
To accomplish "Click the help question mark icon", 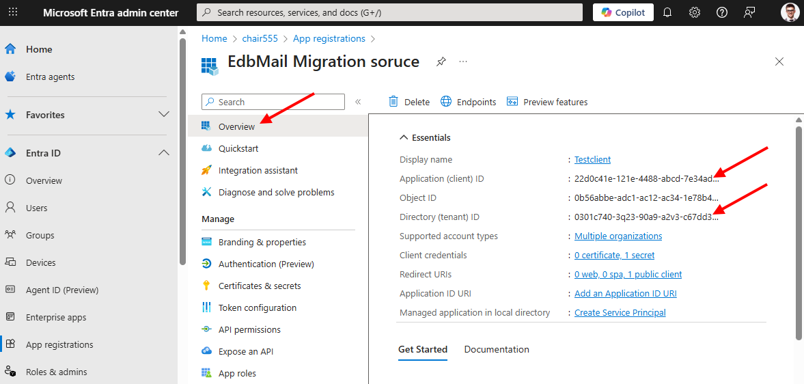I will pos(722,12).
